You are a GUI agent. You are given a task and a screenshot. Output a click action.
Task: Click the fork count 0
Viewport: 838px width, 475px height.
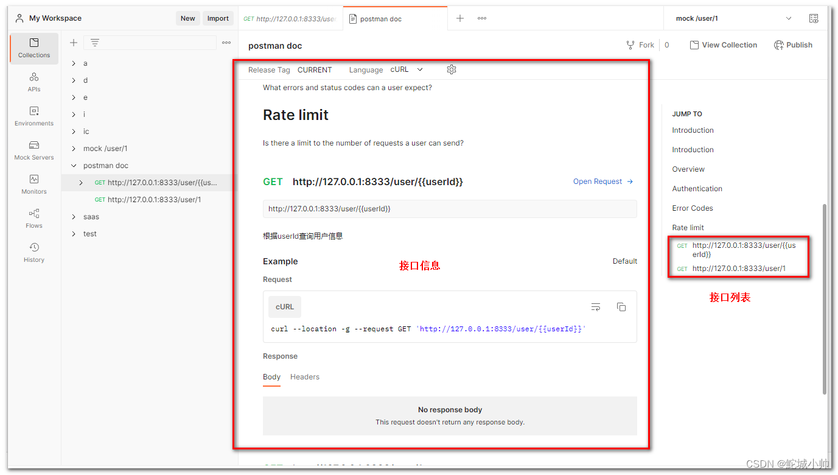667,45
